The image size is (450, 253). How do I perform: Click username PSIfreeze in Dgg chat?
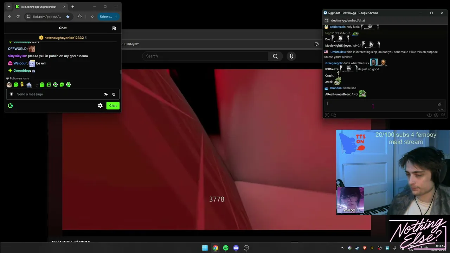coord(332,69)
